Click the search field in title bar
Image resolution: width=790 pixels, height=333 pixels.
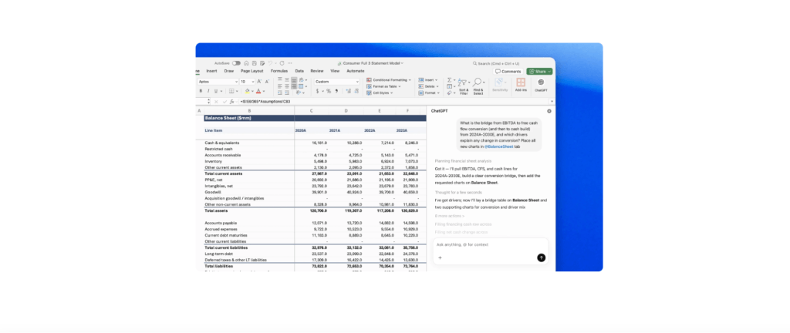click(496, 63)
